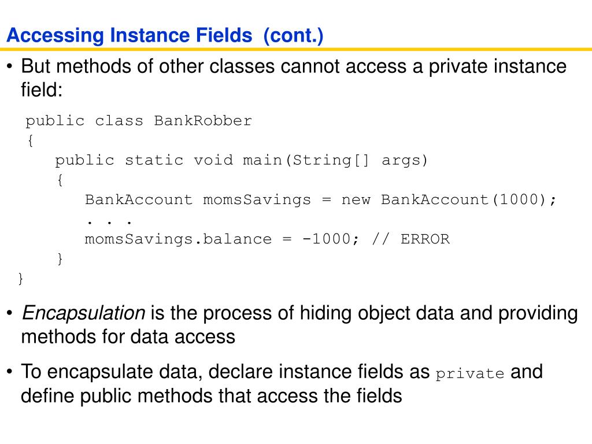
Task: Click the word 'Encapsulation' in italics
Action: (83, 313)
